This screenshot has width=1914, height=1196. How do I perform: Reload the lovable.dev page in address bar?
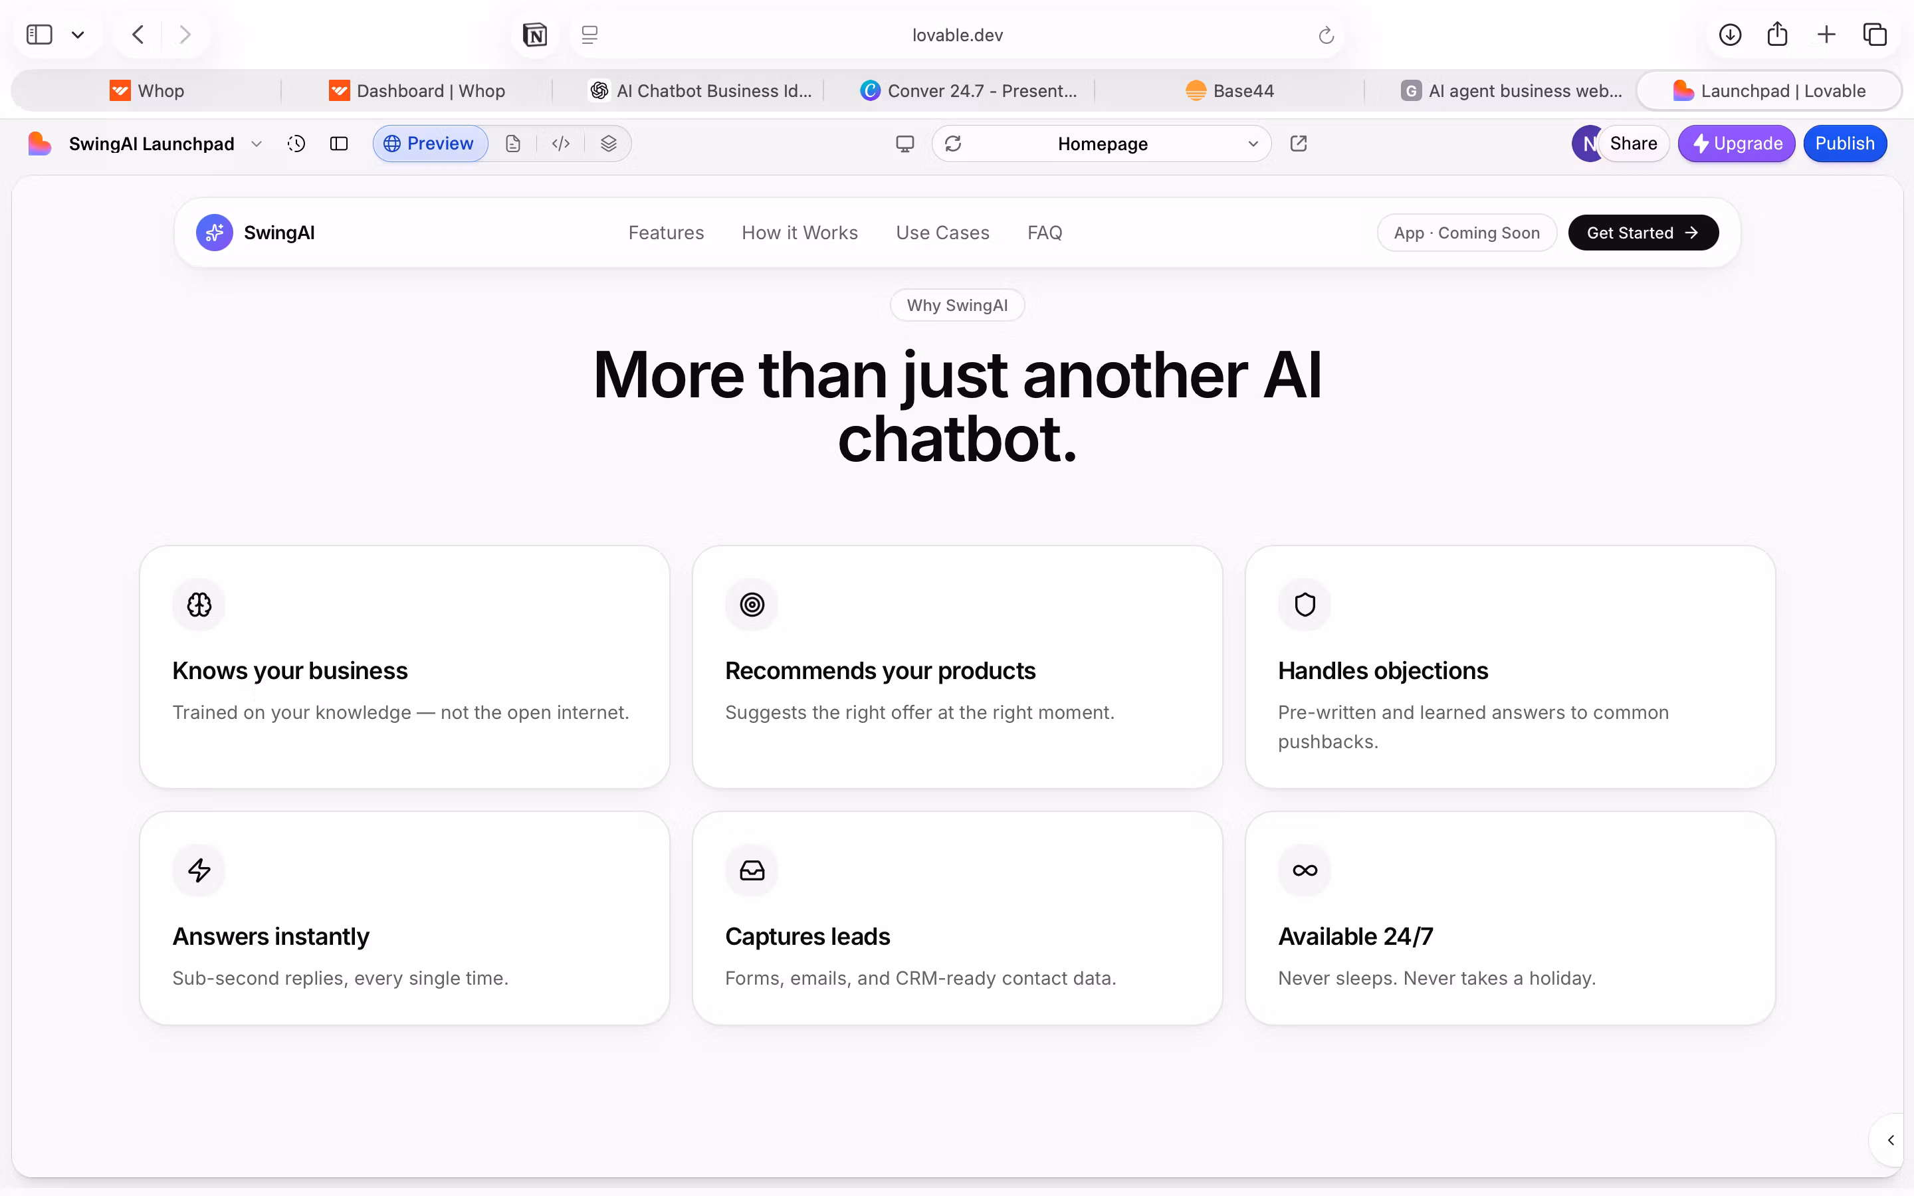coord(1327,35)
